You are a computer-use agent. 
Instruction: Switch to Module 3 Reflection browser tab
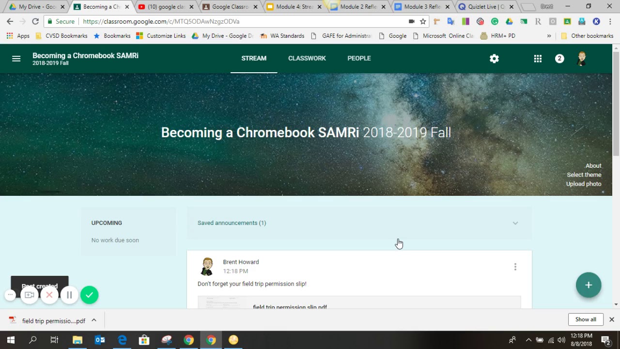[422, 7]
